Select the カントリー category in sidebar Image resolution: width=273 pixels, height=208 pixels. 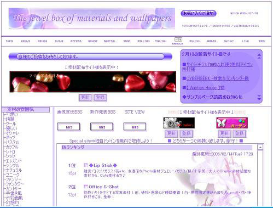[13, 189]
